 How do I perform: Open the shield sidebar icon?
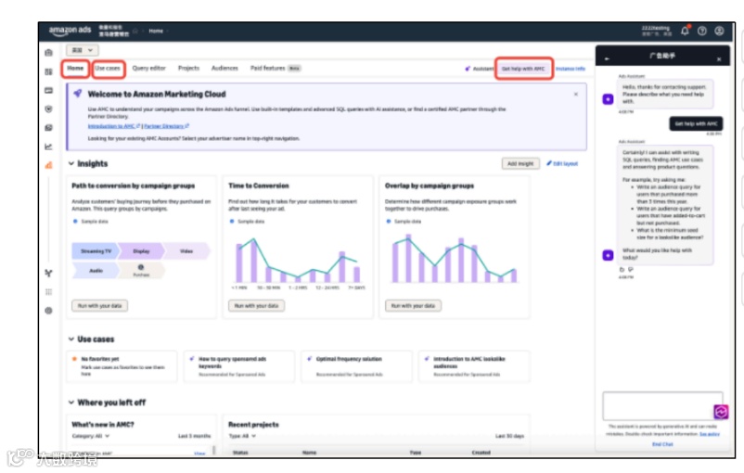(x=48, y=109)
